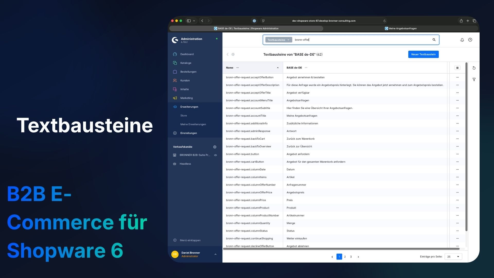This screenshot has width=494, height=278.
Task: Go to previous page with arrow
Action: coord(332,257)
